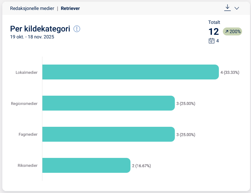Click the Per kildekategori title
Image resolution: width=251 pixels, height=193 pixels.
coord(40,29)
